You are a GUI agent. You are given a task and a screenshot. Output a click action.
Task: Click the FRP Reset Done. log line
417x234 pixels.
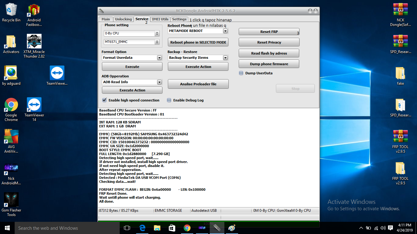(113, 193)
